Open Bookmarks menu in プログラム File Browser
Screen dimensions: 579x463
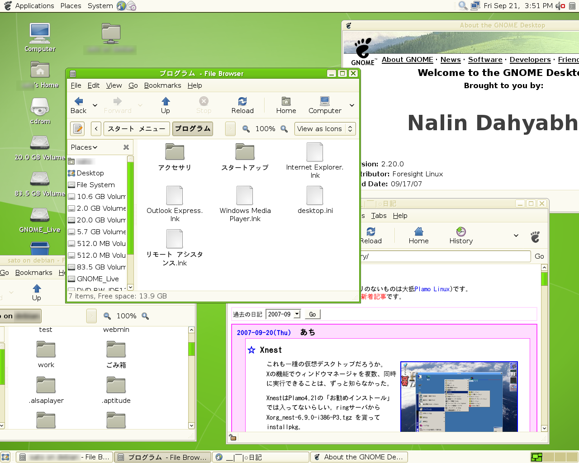coord(162,85)
